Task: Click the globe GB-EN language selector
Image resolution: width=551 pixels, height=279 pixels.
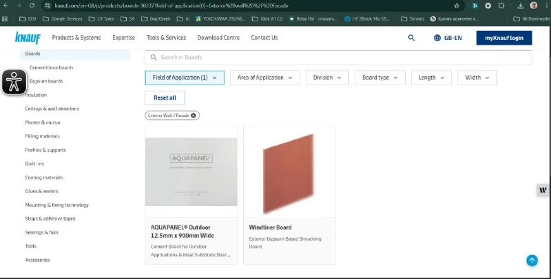Action: (x=448, y=38)
